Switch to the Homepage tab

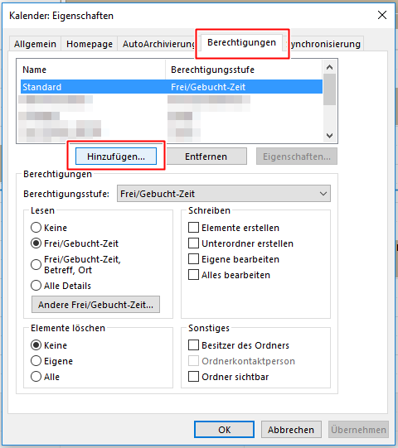click(x=90, y=44)
